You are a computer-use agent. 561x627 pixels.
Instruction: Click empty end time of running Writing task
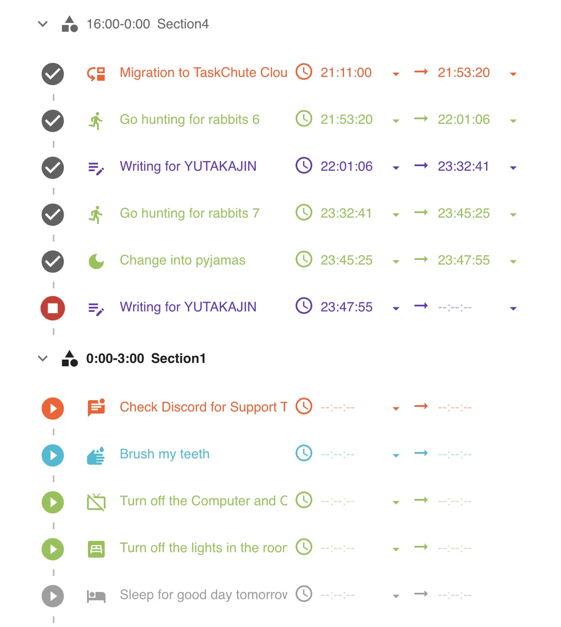(x=455, y=308)
